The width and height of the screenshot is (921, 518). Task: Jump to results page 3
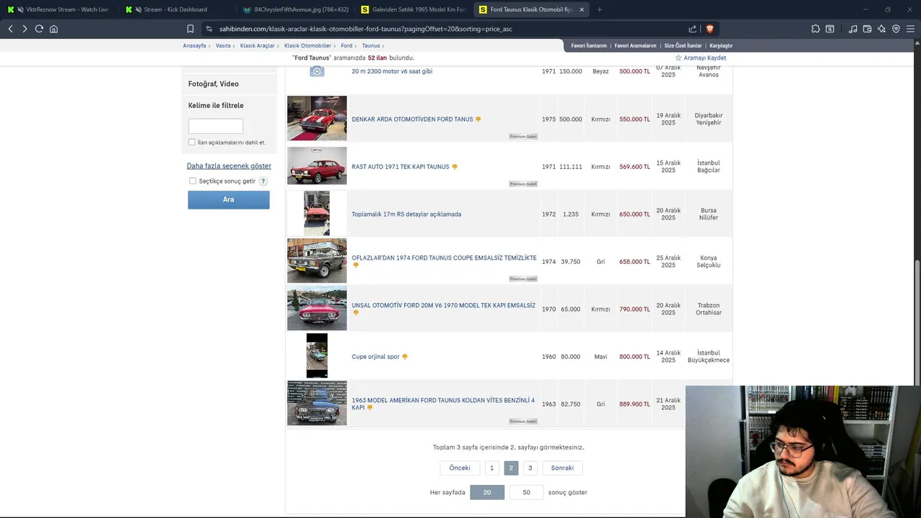pyautogui.click(x=530, y=468)
